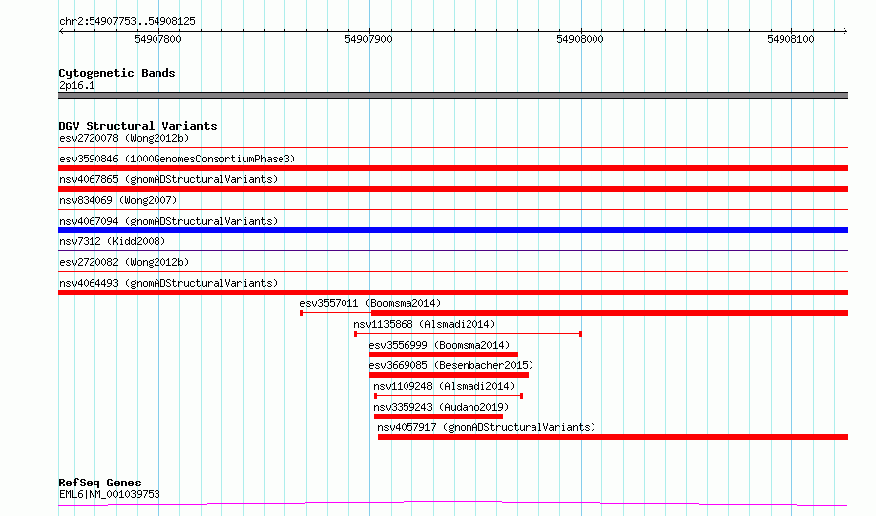This screenshot has height=516, width=876.
Task: Click the 54908100 ruler position label
Action: [790, 39]
